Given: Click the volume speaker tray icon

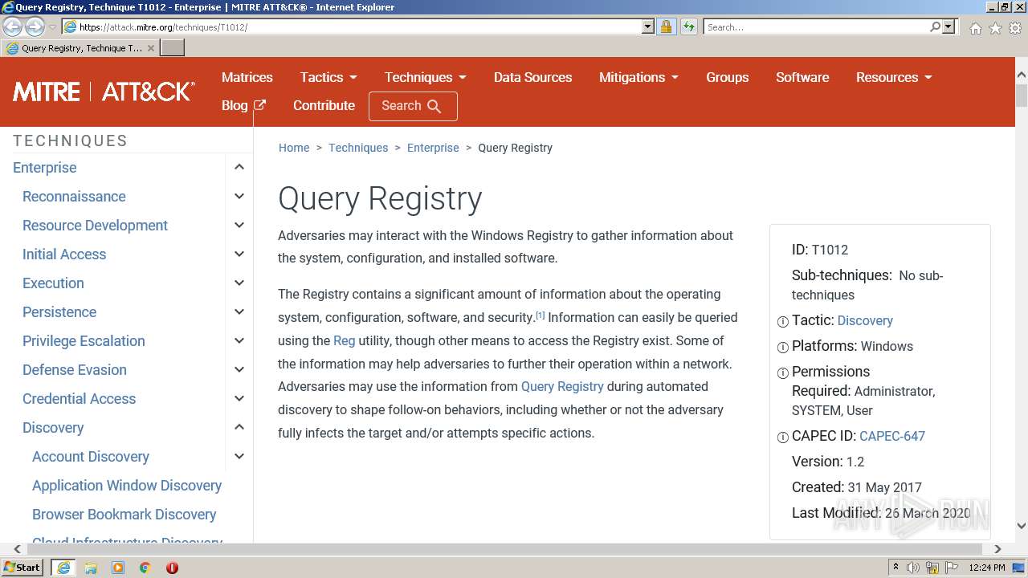Looking at the screenshot, I should 913,568.
